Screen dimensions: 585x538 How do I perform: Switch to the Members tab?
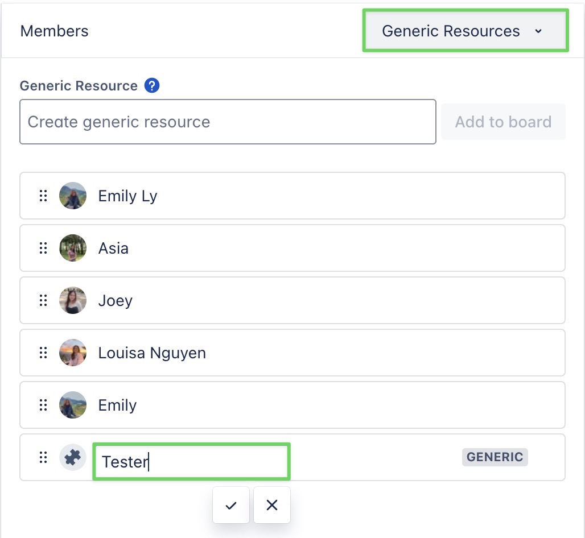pyautogui.click(x=55, y=31)
